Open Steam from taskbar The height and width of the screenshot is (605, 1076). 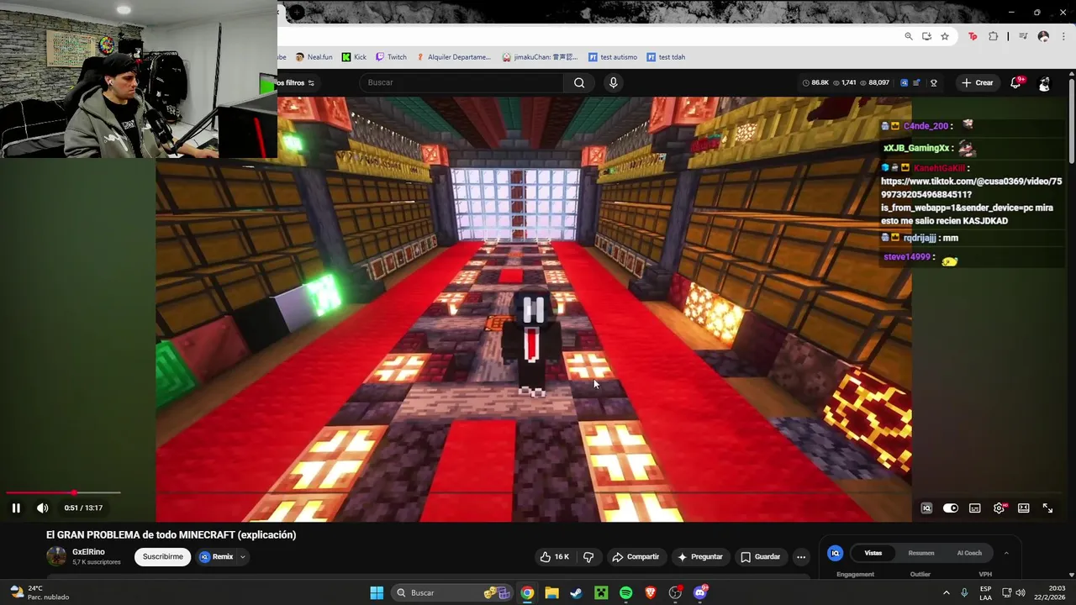point(576,592)
